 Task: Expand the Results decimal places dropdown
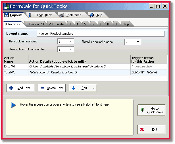point(138,42)
